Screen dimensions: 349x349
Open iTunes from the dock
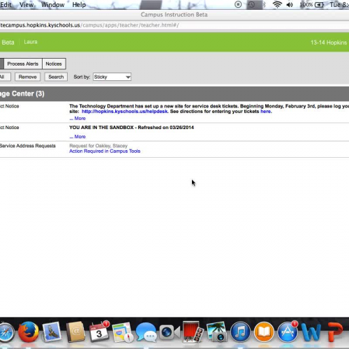[240, 332]
